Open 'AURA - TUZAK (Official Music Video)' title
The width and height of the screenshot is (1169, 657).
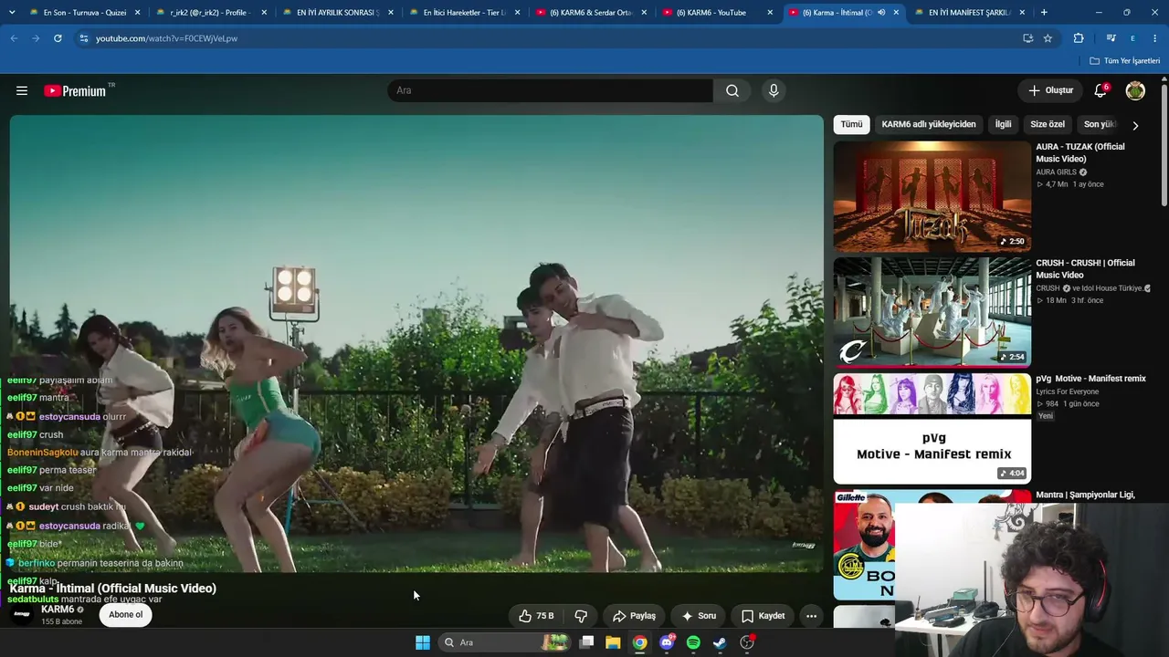click(x=1080, y=152)
